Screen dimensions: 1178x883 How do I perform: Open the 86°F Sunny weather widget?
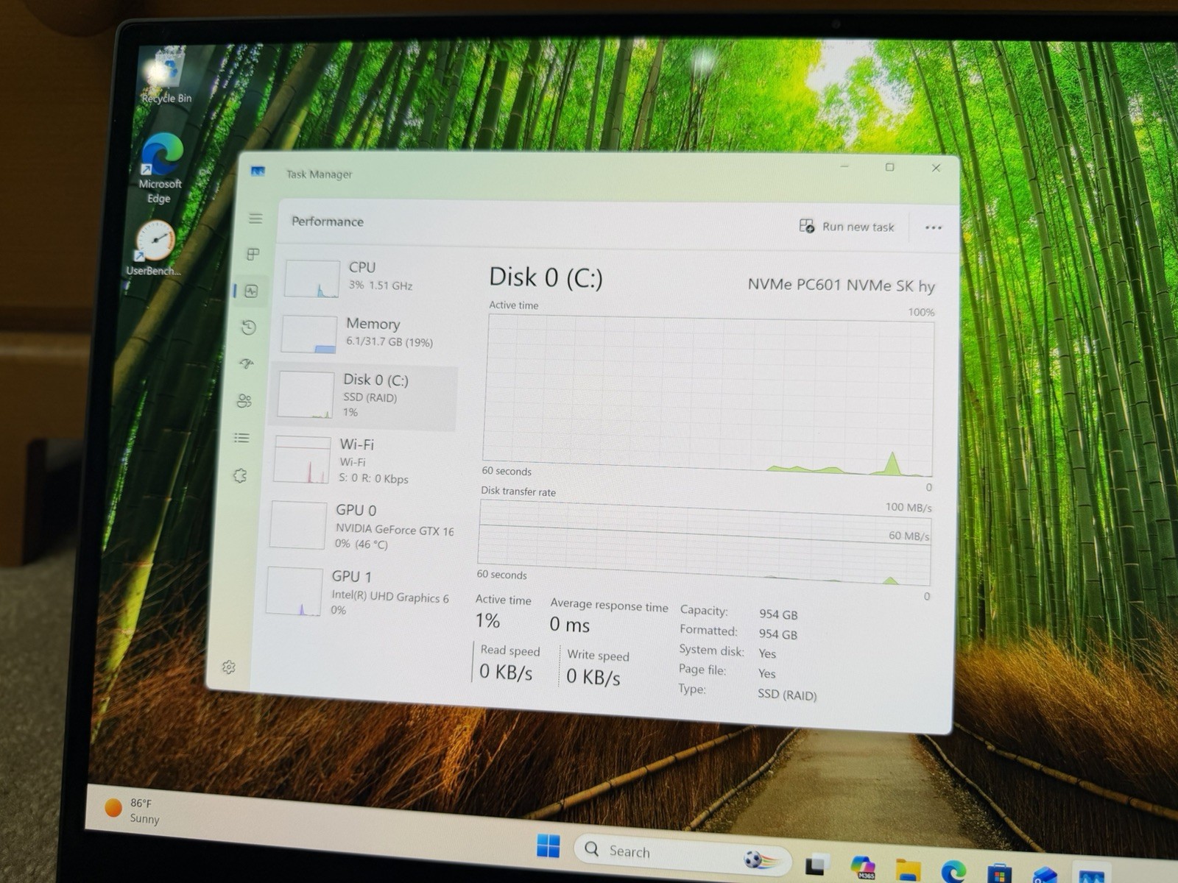click(x=133, y=811)
